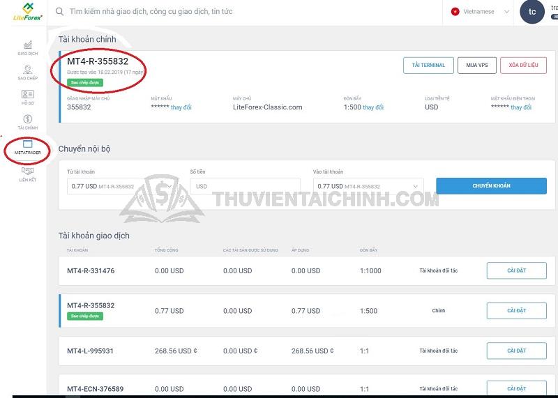Open the Liên Kết sidebar section

27,174
